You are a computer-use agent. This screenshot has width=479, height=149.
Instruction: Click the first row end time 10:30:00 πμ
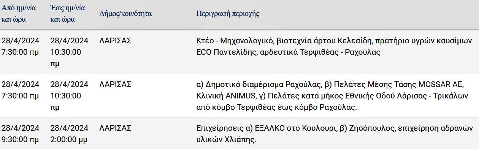point(65,58)
